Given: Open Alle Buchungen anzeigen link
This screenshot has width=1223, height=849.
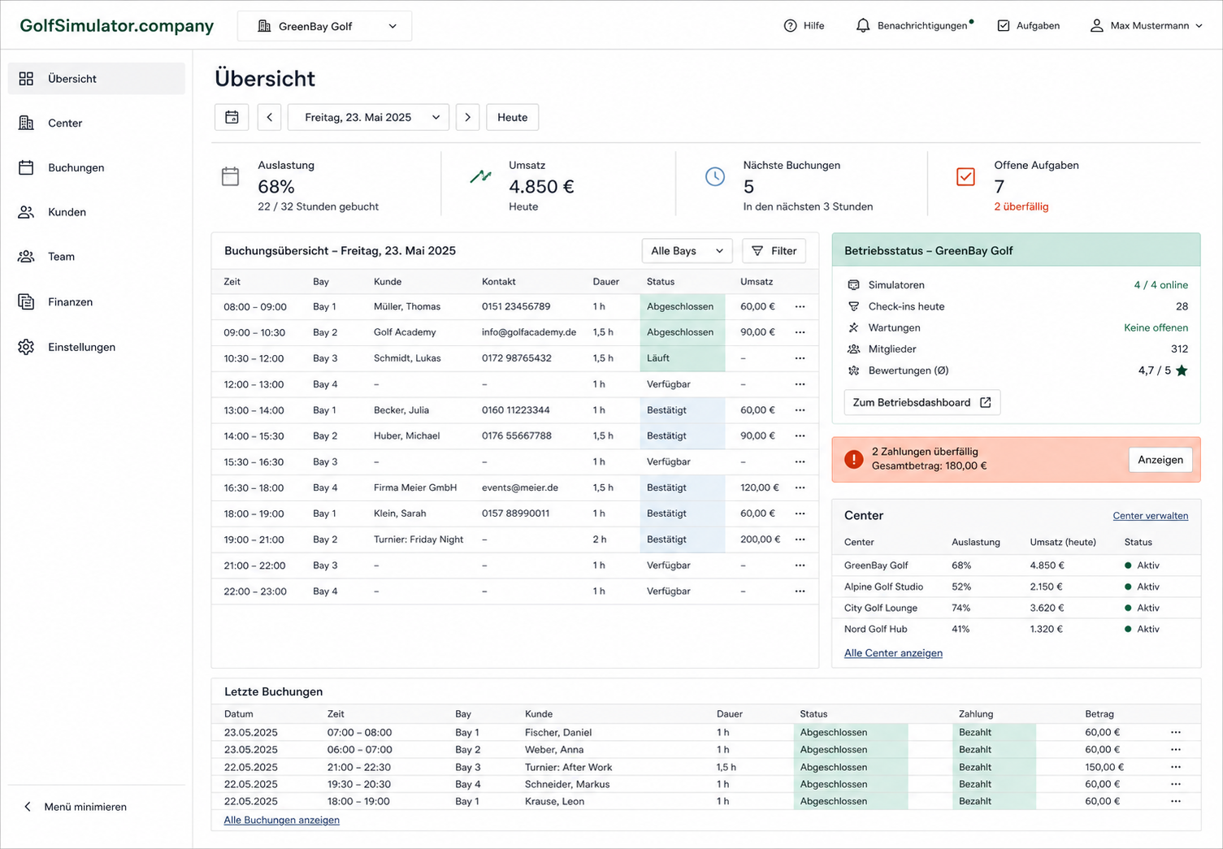Looking at the screenshot, I should point(282,820).
